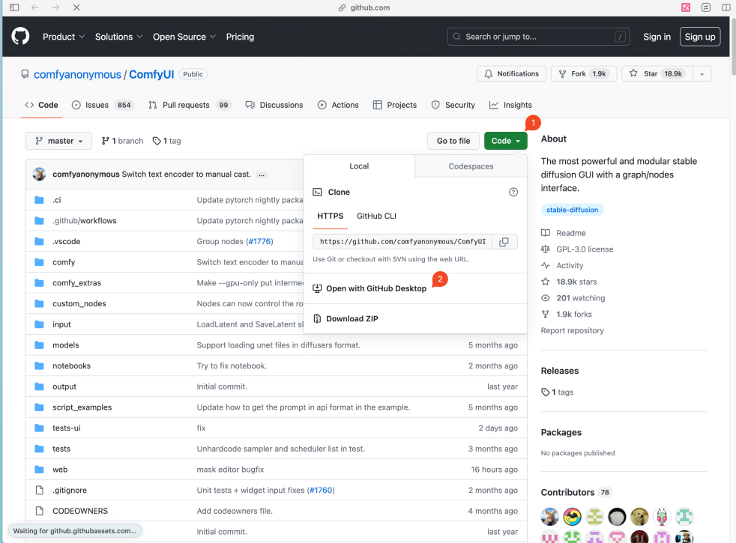Select the GitHub CLI clone option

[x=376, y=216]
